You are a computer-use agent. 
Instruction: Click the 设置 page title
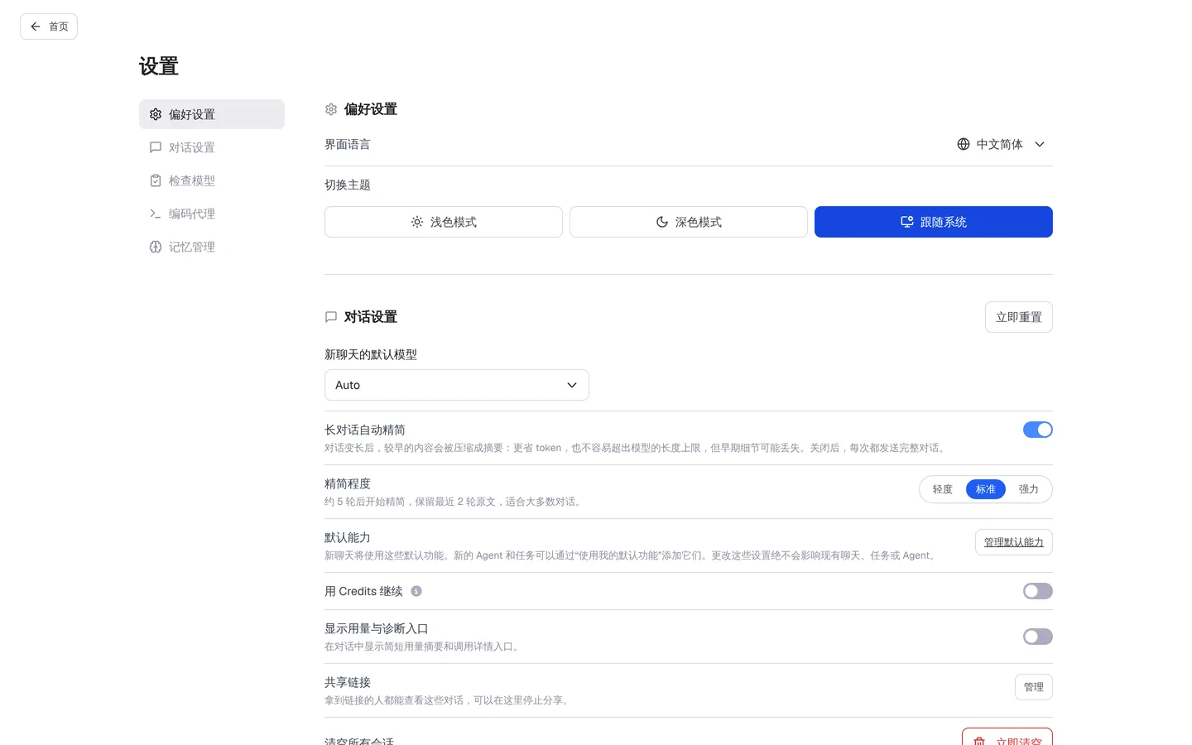[159, 66]
